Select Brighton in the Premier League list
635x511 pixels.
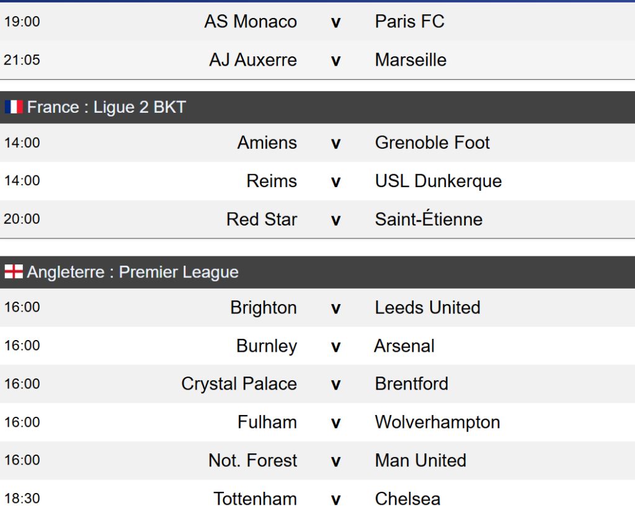click(x=264, y=308)
